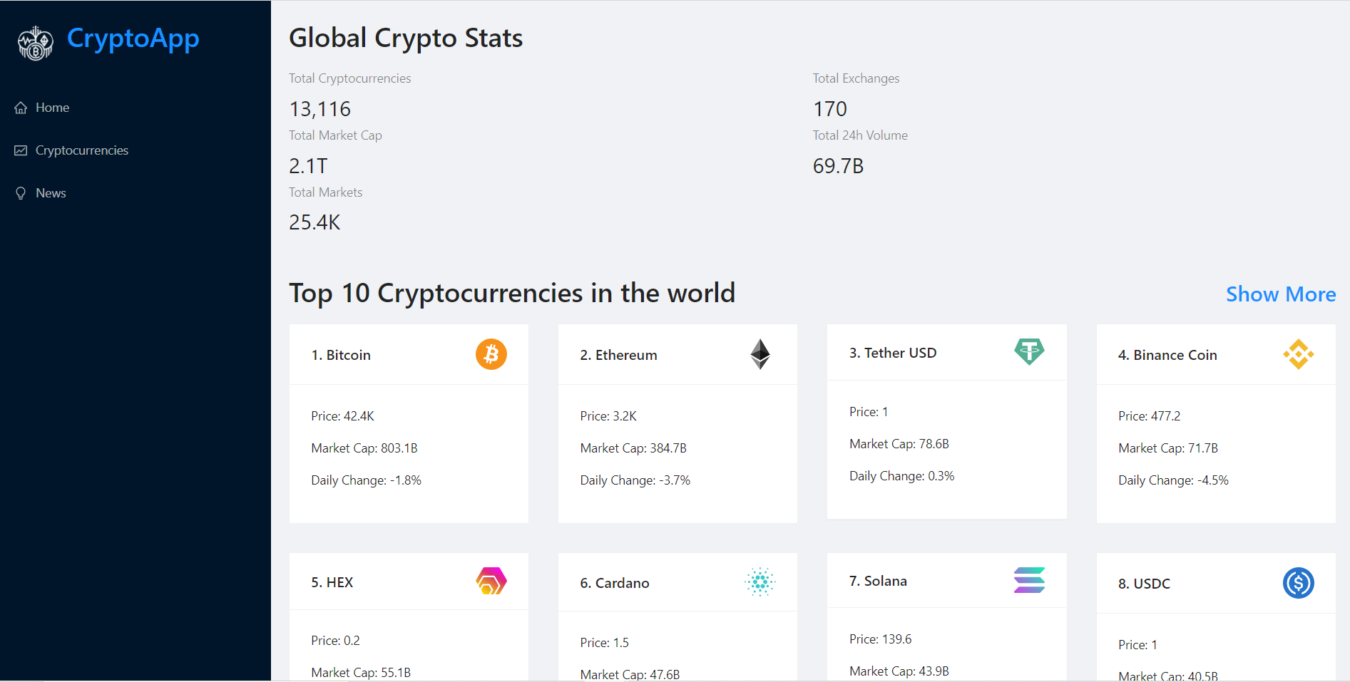The height and width of the screenshot is (682, 1350).
Task: Open the 1. Bitcoin card title
Action: click(341, 355)
